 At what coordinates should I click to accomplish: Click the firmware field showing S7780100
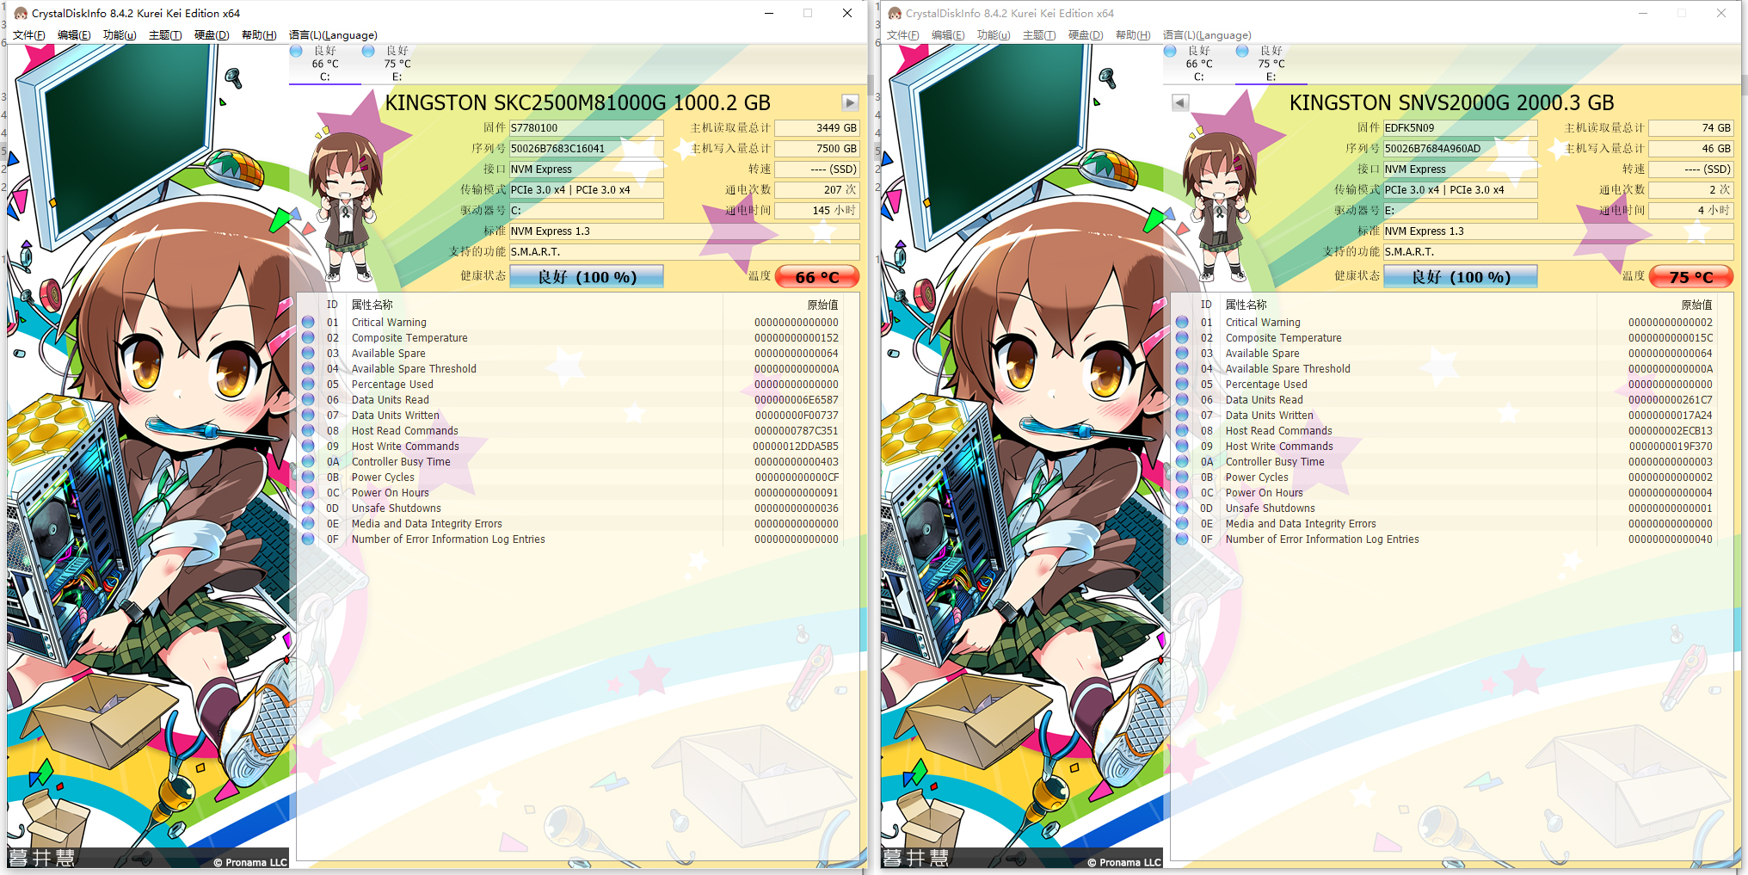587,128
